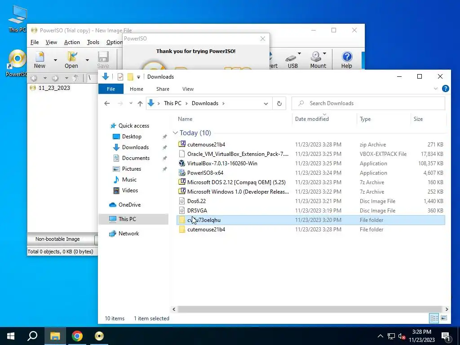Open the recent locations dropdown arrow
The image size is (460, 345).
click(131, 103)
